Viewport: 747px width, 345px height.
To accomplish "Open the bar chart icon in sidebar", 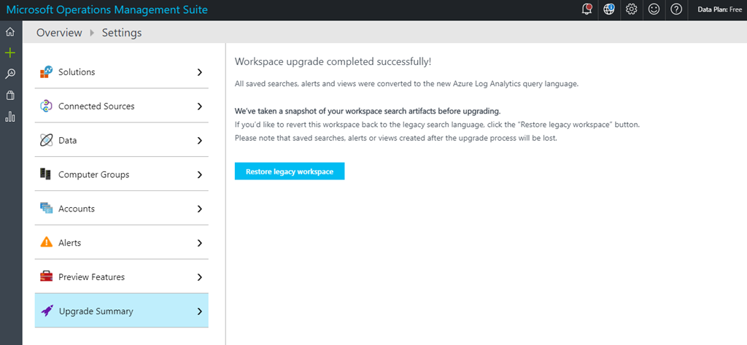I will pos(10,117).
